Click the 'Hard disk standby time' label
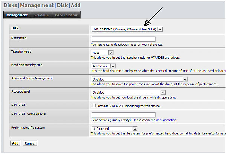Screen dimensions: 226x154 [x=27, y=65]
